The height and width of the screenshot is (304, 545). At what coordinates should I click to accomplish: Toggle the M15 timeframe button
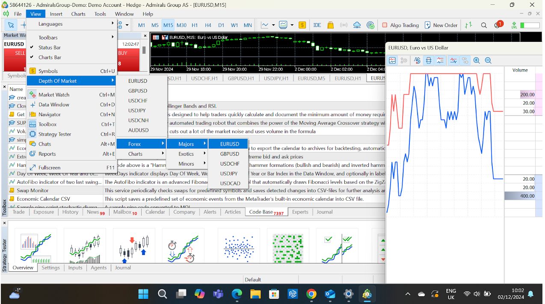[168, 25]
